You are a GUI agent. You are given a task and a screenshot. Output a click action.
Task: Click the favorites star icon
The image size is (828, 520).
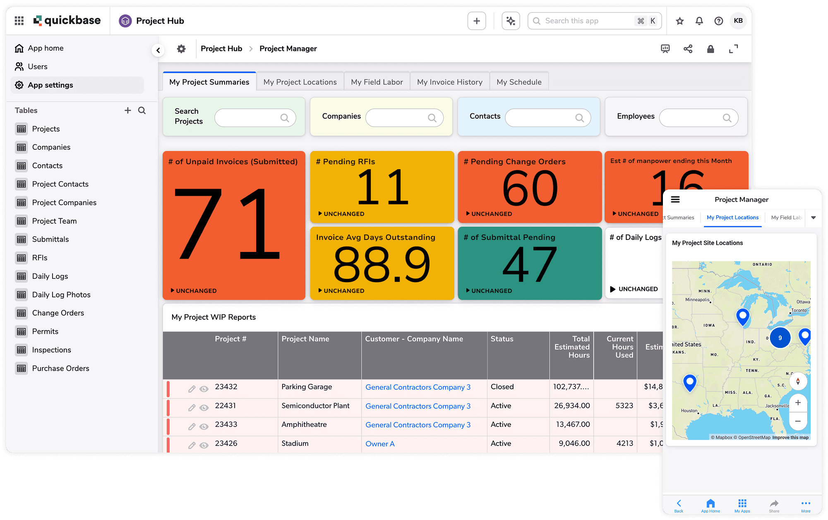click(679, 21)
